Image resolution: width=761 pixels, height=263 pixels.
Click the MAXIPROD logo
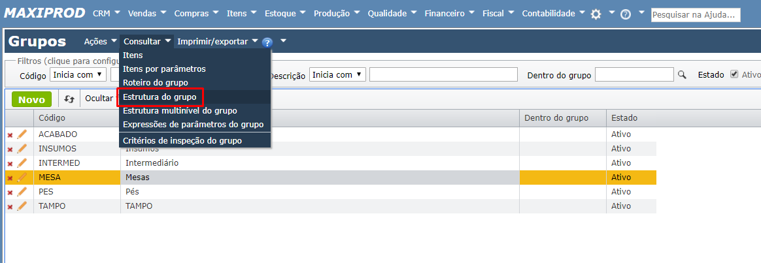pyautogui.click(x=44, y=13)
